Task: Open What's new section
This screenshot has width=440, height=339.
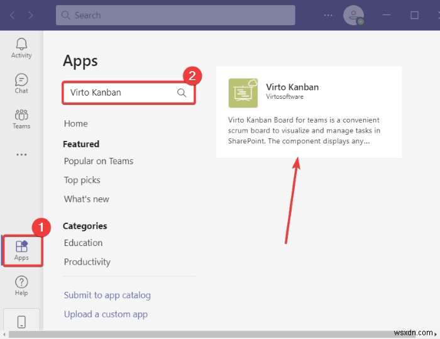Action: tap(87, 199)
